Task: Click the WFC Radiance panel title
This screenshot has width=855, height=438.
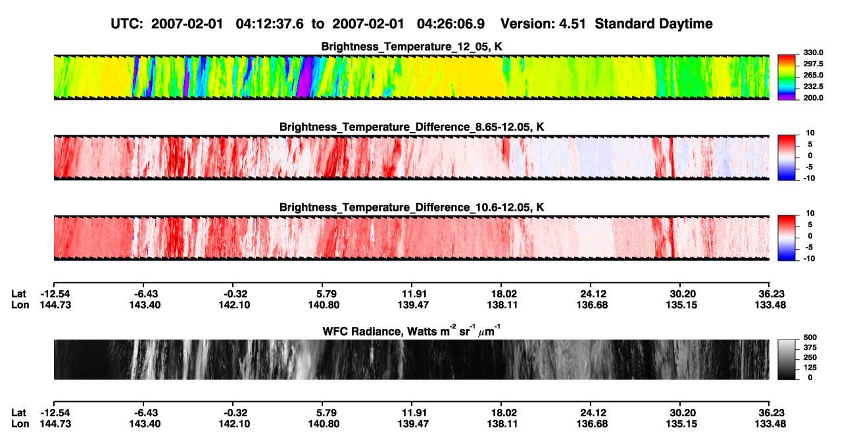Action: 412,330
